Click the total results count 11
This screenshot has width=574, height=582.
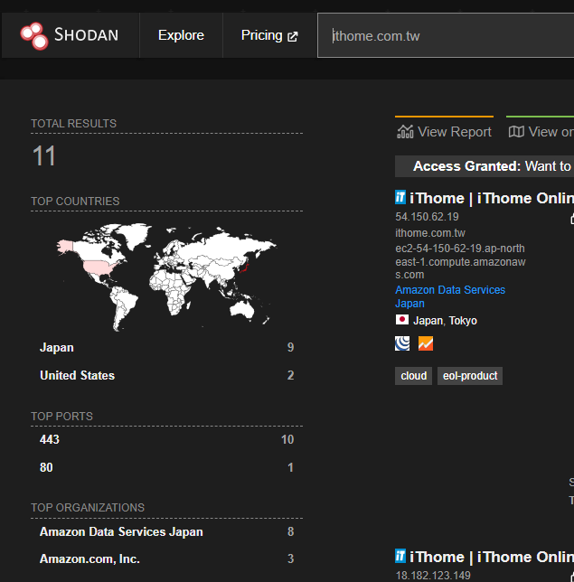(x=44, y=155)
